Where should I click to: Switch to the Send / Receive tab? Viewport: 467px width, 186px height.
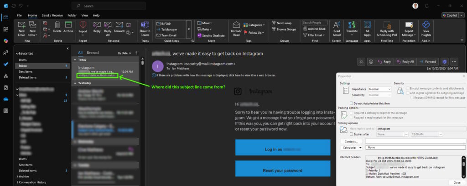click(52, 15)
